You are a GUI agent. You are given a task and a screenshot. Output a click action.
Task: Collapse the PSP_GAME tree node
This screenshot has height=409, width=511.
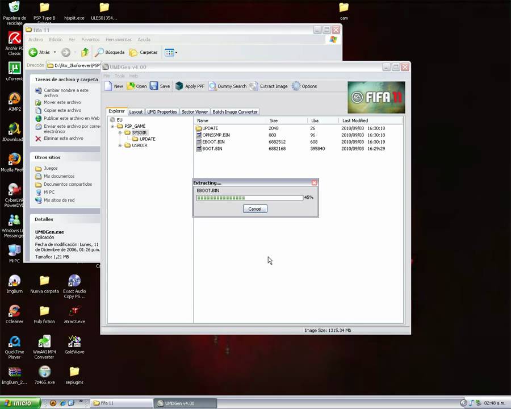[112, 126]
